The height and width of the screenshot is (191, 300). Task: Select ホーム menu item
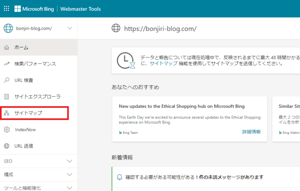[x=39, y=47]
